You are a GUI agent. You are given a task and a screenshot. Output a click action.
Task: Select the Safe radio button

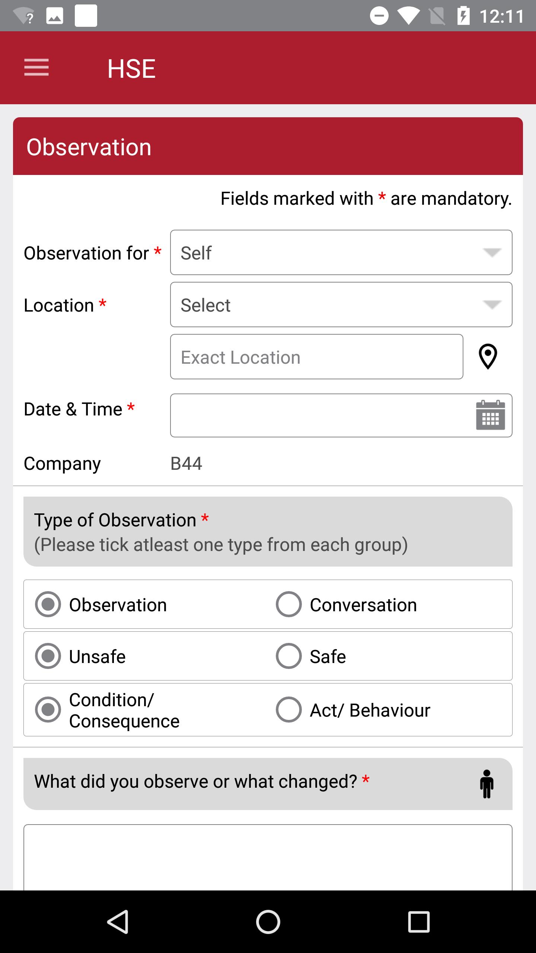(288, 656)
